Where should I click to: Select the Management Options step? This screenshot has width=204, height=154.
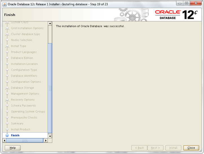[x=25, y=94]
